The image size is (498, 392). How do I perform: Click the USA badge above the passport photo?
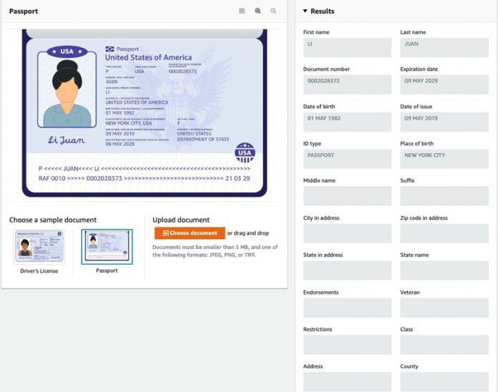[67, 52]
